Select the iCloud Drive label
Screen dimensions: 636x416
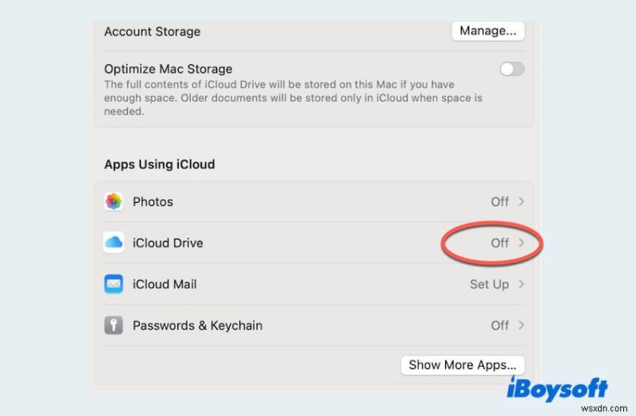pos(168,243)
